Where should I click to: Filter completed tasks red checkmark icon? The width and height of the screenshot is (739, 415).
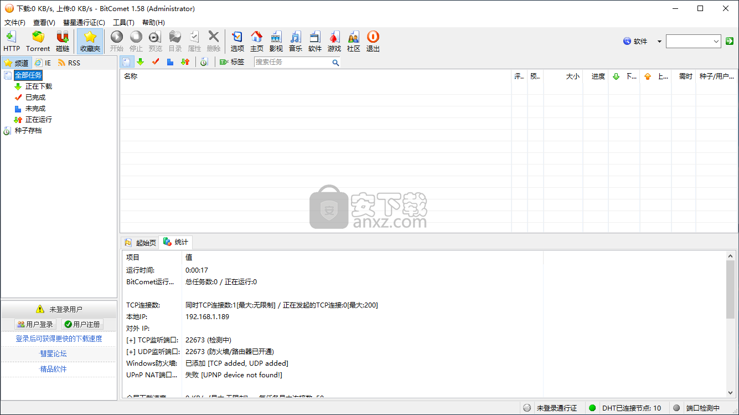(156, 62)
